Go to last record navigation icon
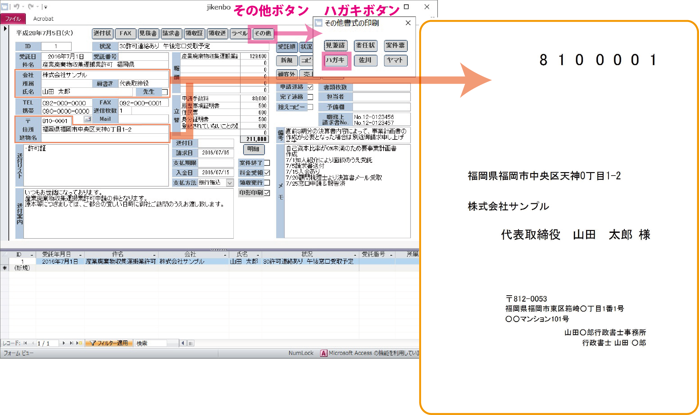 [x=71, y=343]
